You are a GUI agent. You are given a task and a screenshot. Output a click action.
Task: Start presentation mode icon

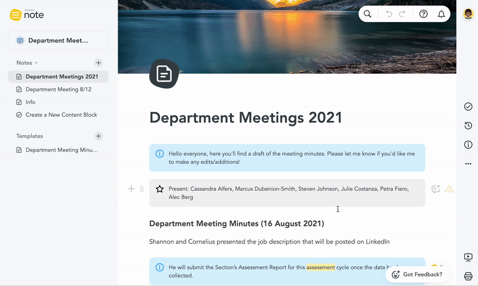(x=468, y=257)
